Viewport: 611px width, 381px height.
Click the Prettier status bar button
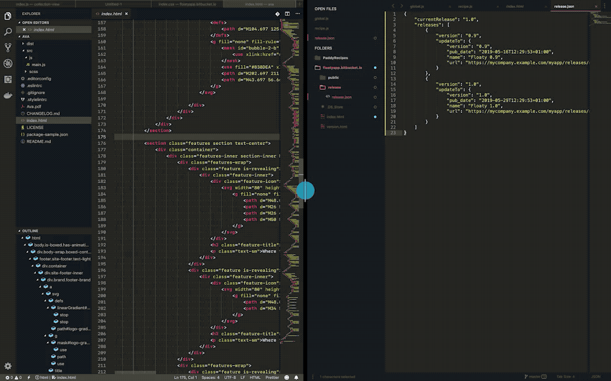click(272, 378)
